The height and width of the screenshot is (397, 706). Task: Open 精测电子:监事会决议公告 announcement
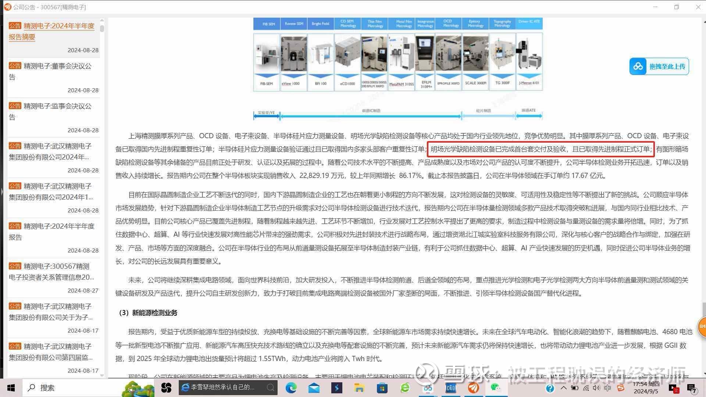coord(50,111)
